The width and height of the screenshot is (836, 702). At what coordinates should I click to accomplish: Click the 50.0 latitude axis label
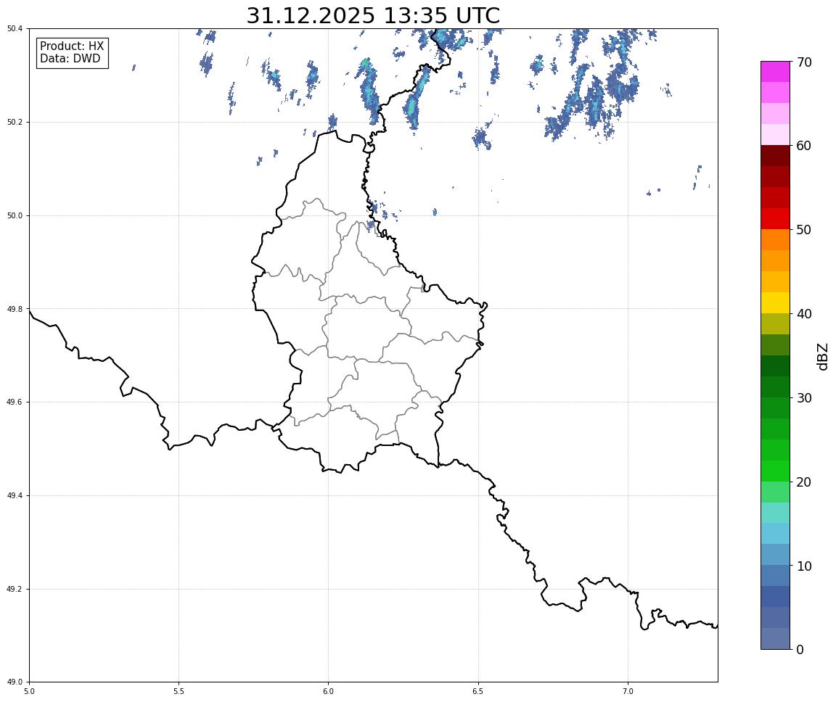15,215
